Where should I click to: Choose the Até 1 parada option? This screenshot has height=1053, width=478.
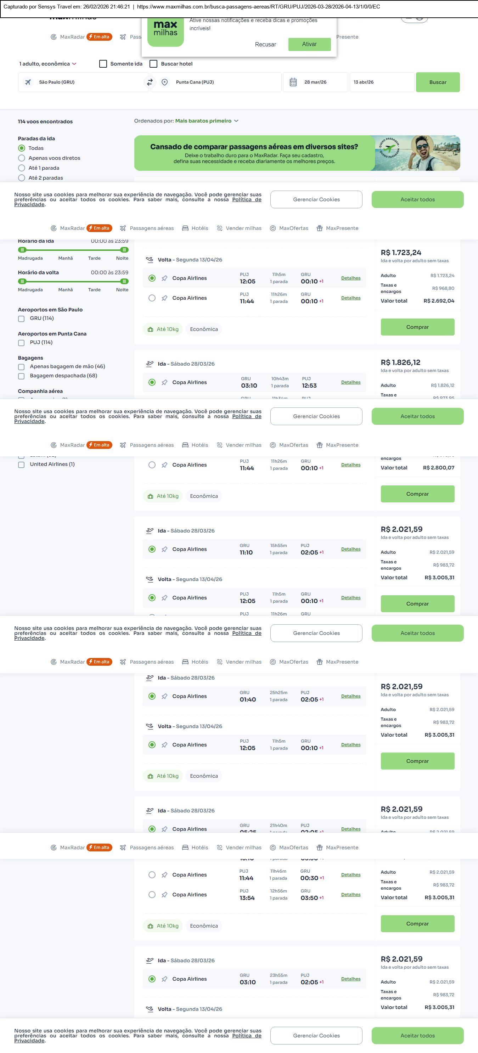click(x=22, y=168)
